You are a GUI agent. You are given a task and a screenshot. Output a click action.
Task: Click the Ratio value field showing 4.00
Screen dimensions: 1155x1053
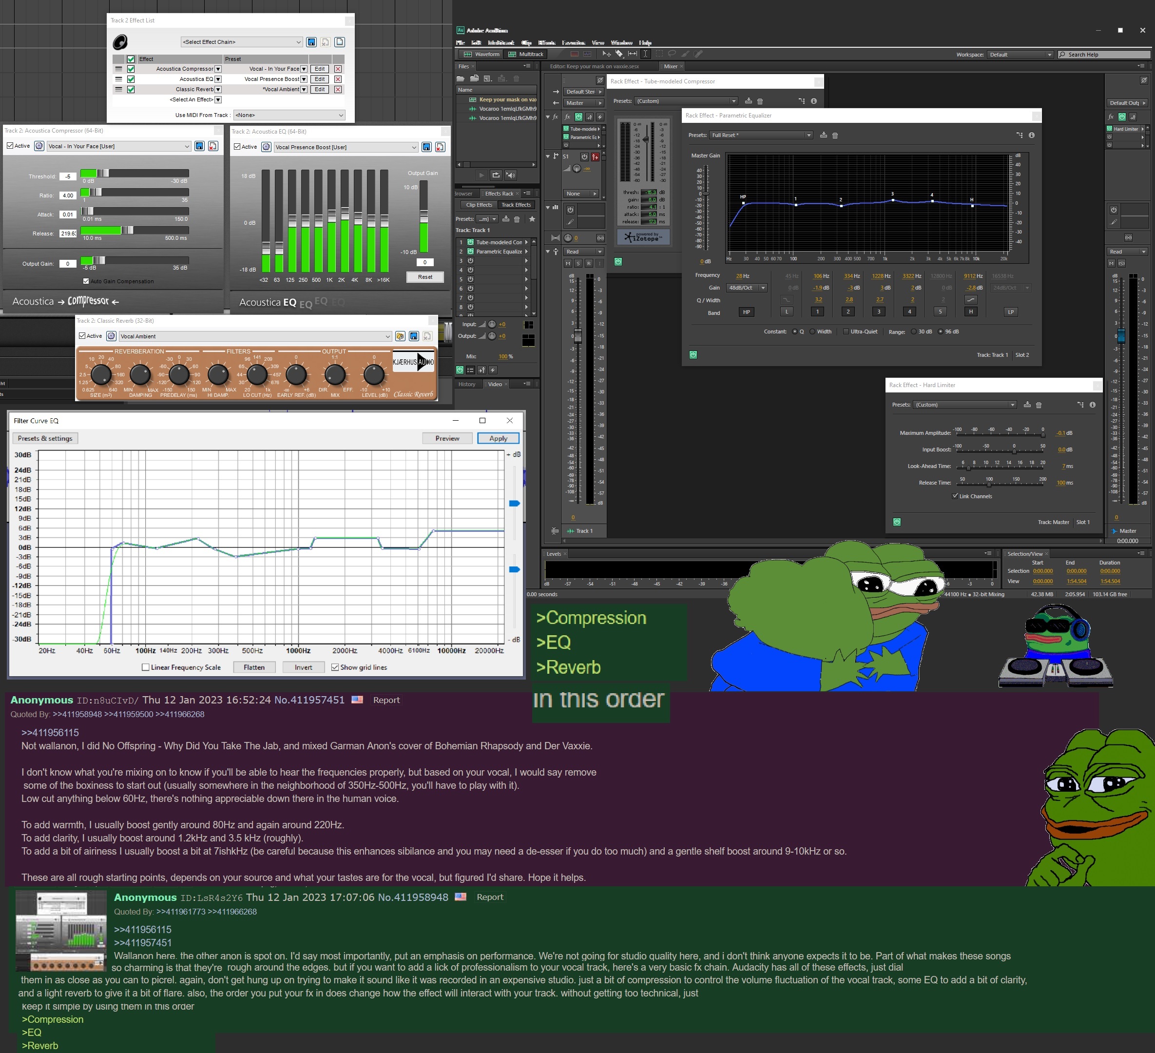tap(68, 195)
